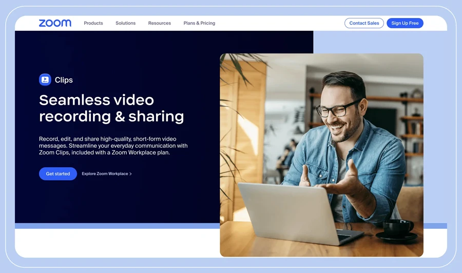The width and height of the screenshot is (462, 273).
Task: Click the Zoom Clips description paragraph
Action: tap(113, 146)
